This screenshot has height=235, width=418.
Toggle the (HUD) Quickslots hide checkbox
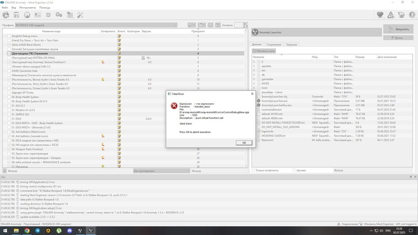pyautogui.click(x=9, y=71)
